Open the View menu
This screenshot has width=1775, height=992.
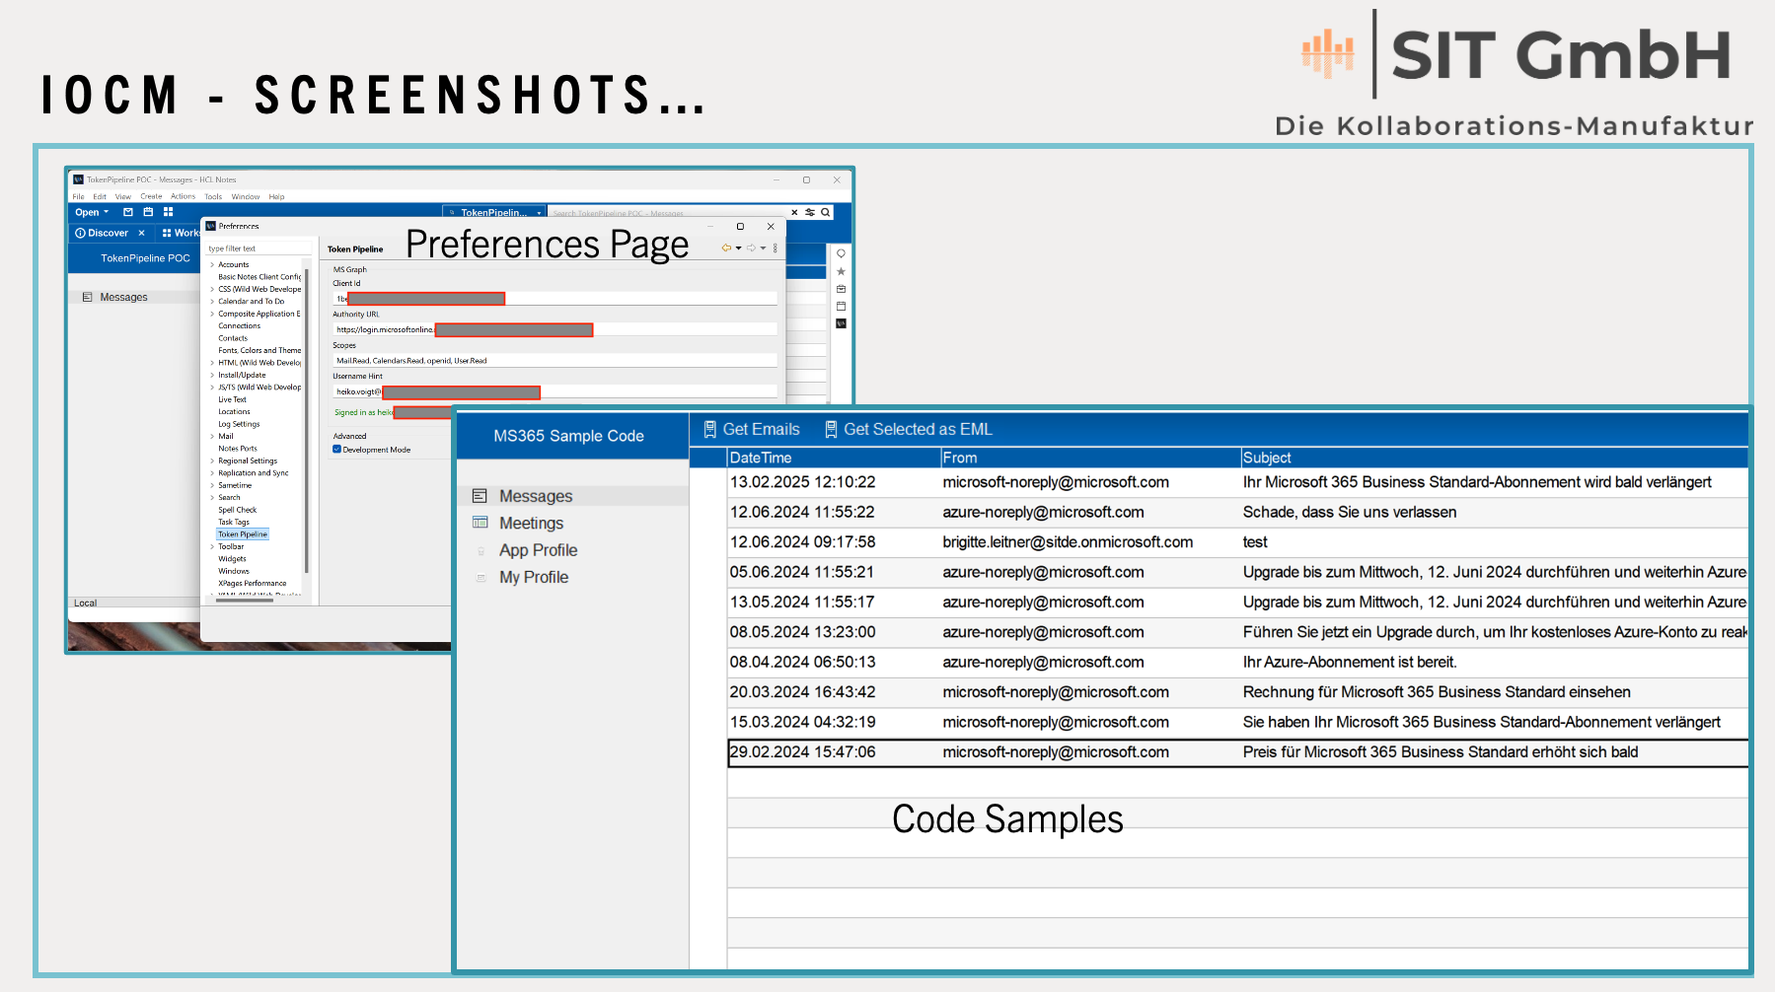tap(123, 196)
